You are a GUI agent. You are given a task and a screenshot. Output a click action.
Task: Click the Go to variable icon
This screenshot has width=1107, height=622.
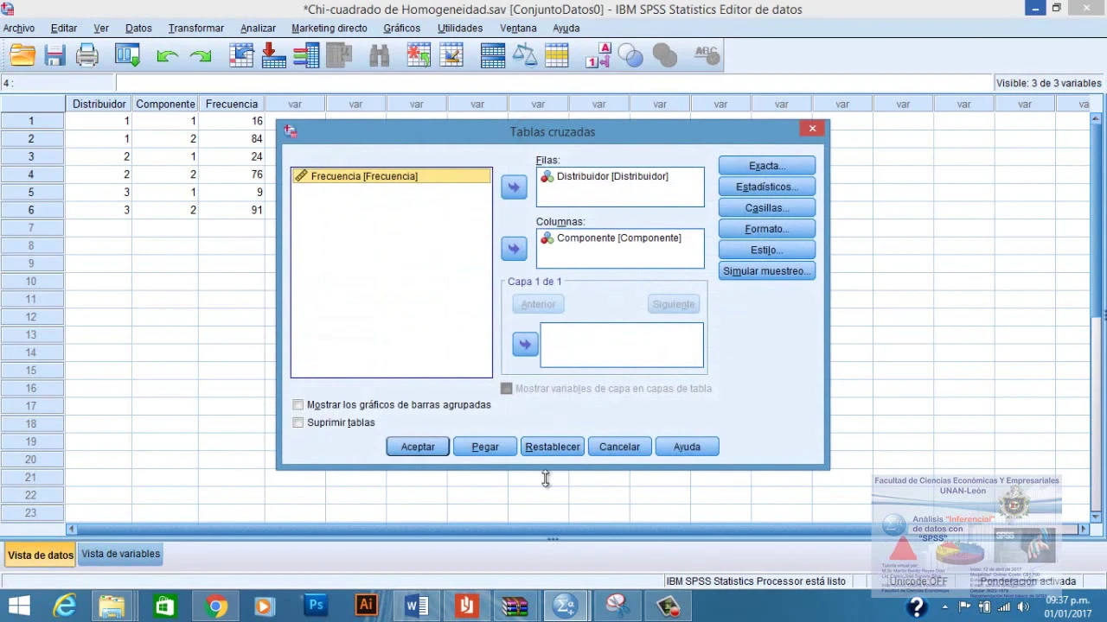273,56
